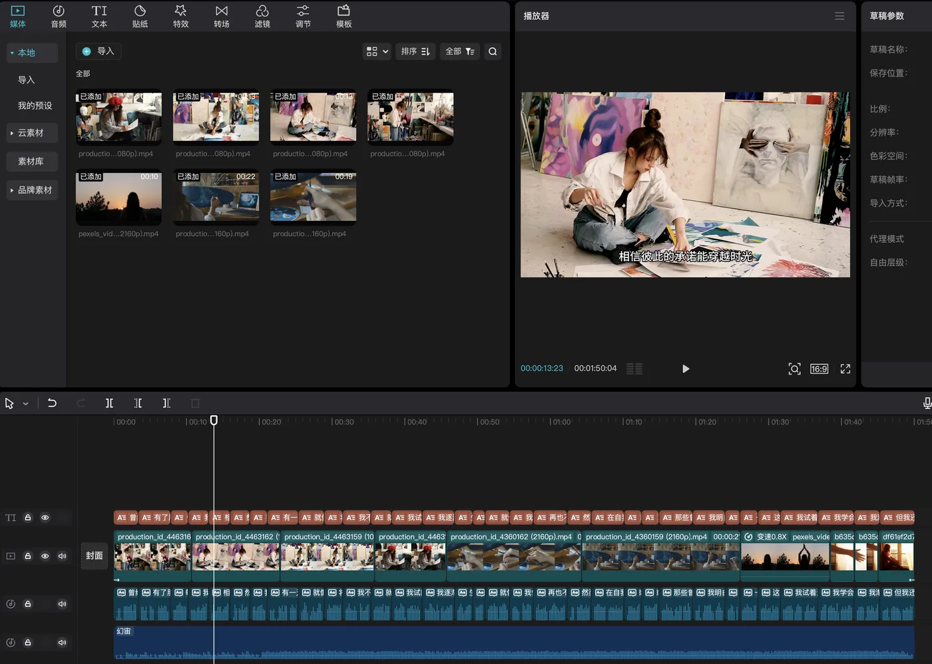Enter fullscreen preview mode
The height and width of the screenshot is (664, 932).
pos(845,369)
